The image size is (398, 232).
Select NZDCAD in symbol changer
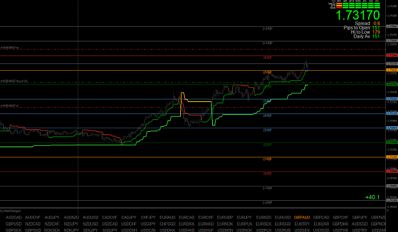click(x=32, y=224)
